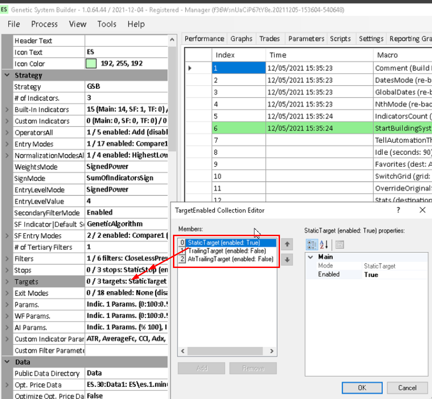
Task: Click the app ES icon in title bar
Action: 5,9
